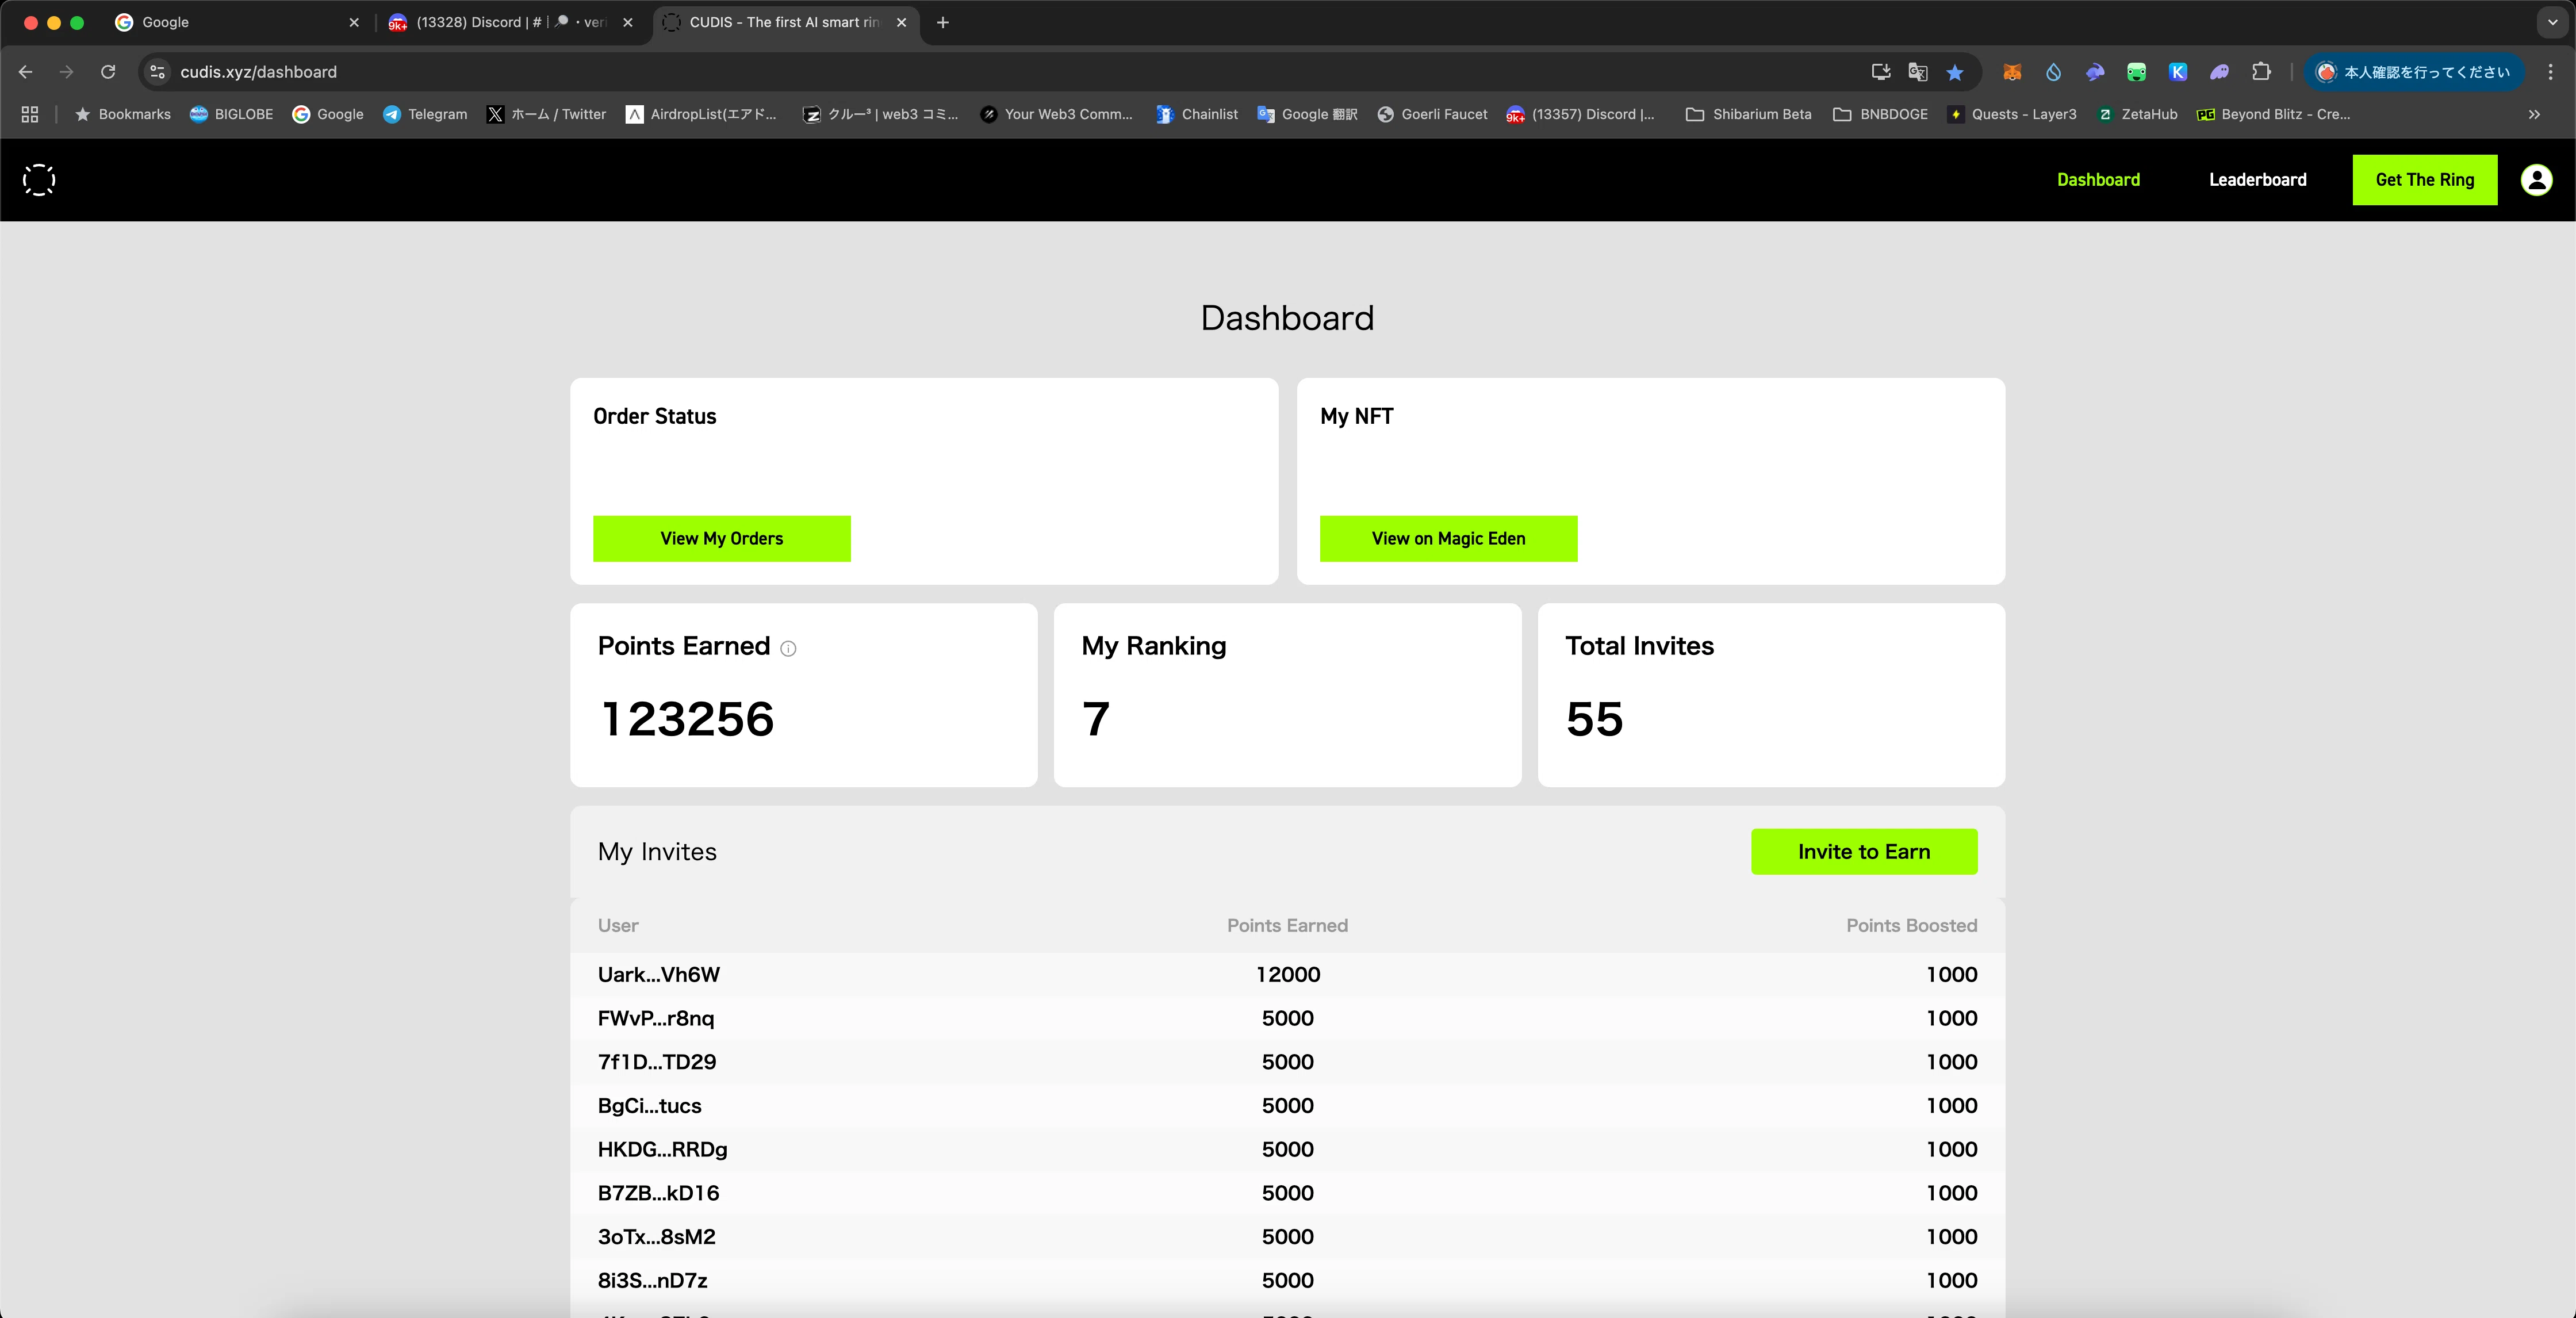
Task: Expand the tab search dropdown arrow
Action: tap(2552, 22)
